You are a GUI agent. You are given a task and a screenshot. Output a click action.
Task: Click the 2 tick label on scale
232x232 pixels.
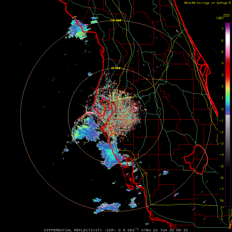point(222,86)
